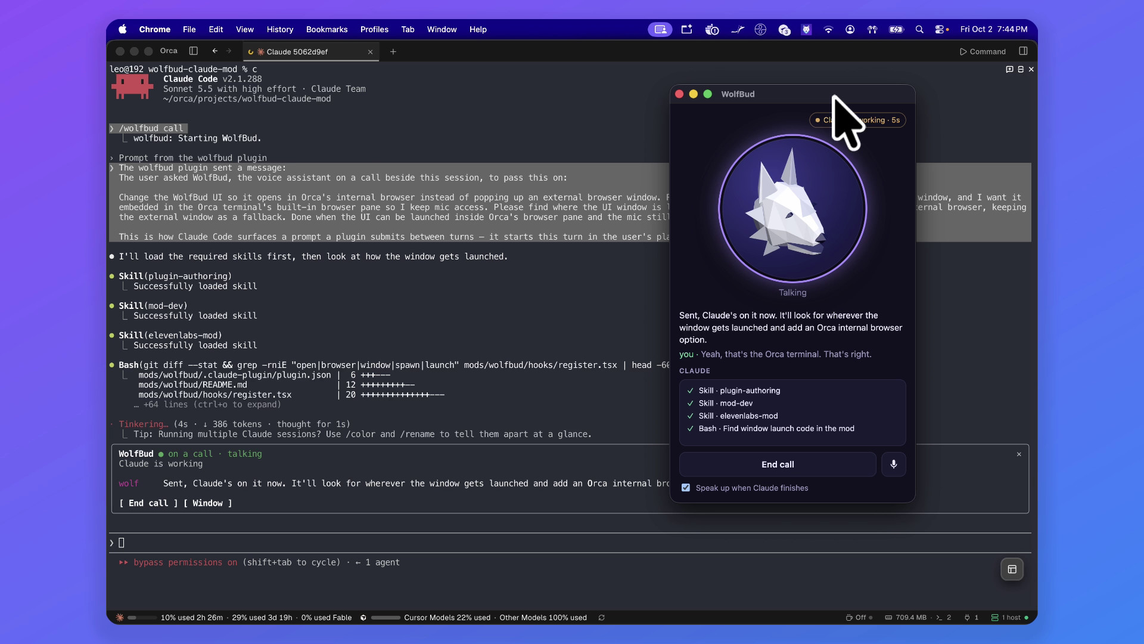Screen dimensions: 1144x644
Task: Click the Skill(elevenlabs-mod) line in terminal
Action: 170,335
